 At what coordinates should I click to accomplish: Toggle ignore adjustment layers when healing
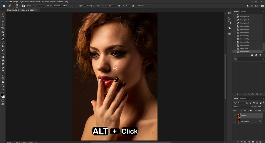(119, 6)
